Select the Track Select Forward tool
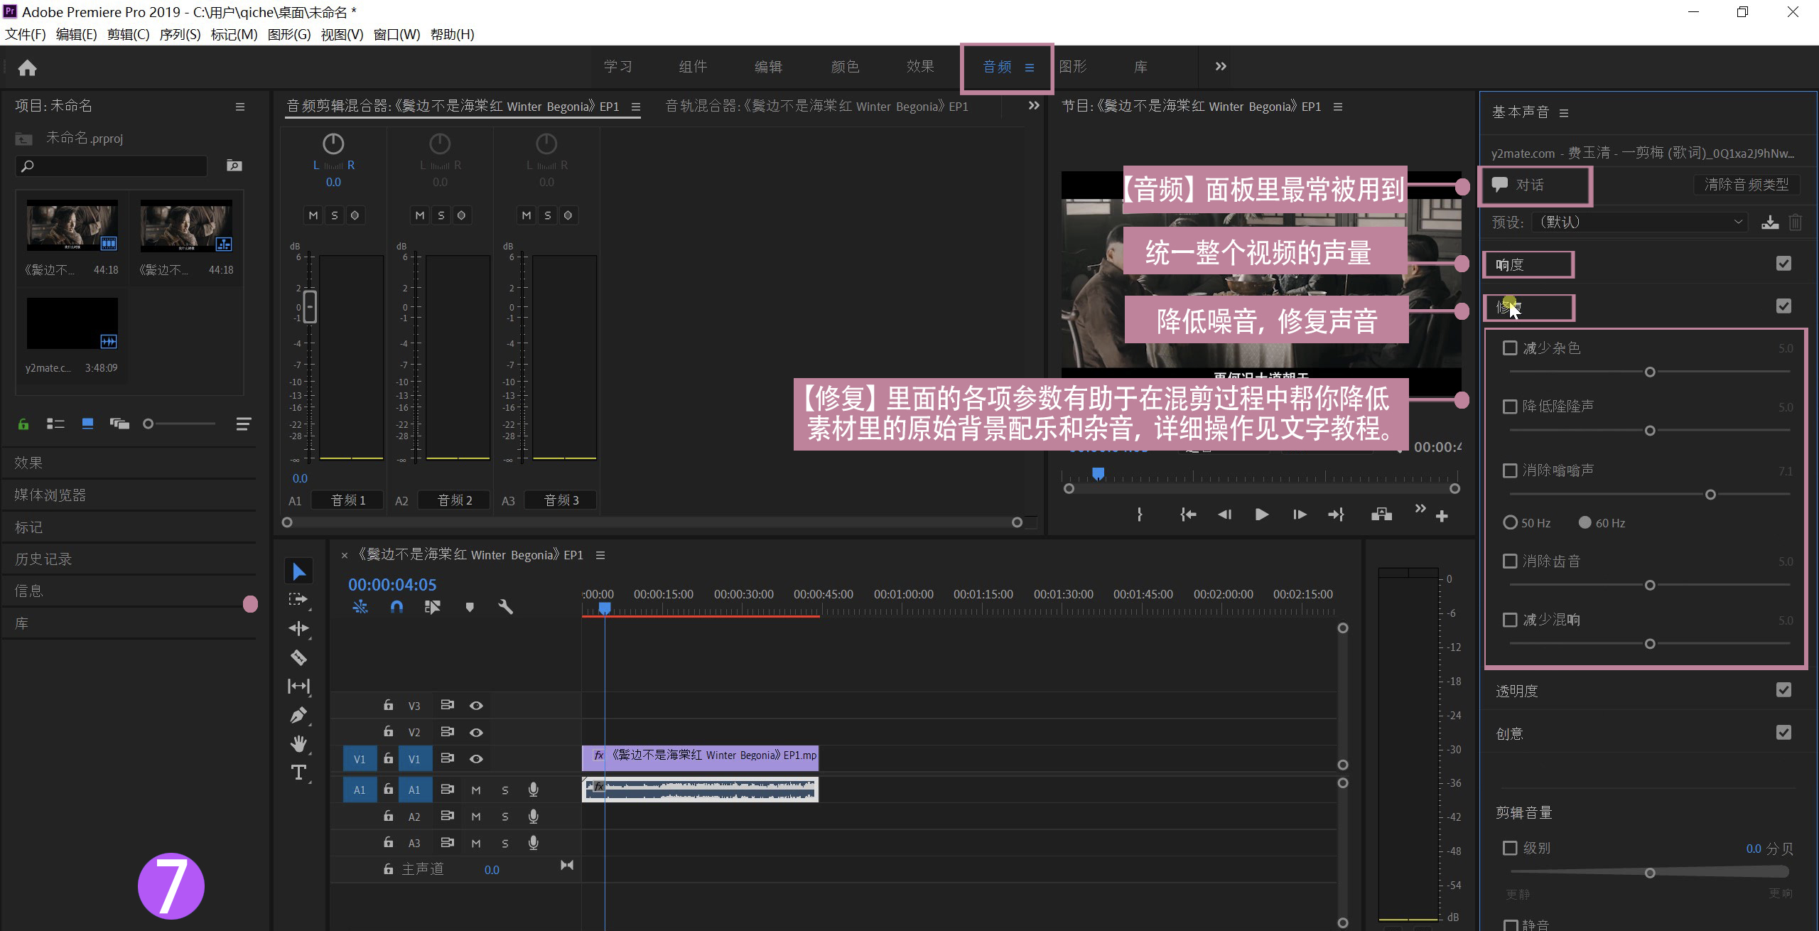Image resolution: width=1819 pixels, height=931 pixels. tap(298, 600)
